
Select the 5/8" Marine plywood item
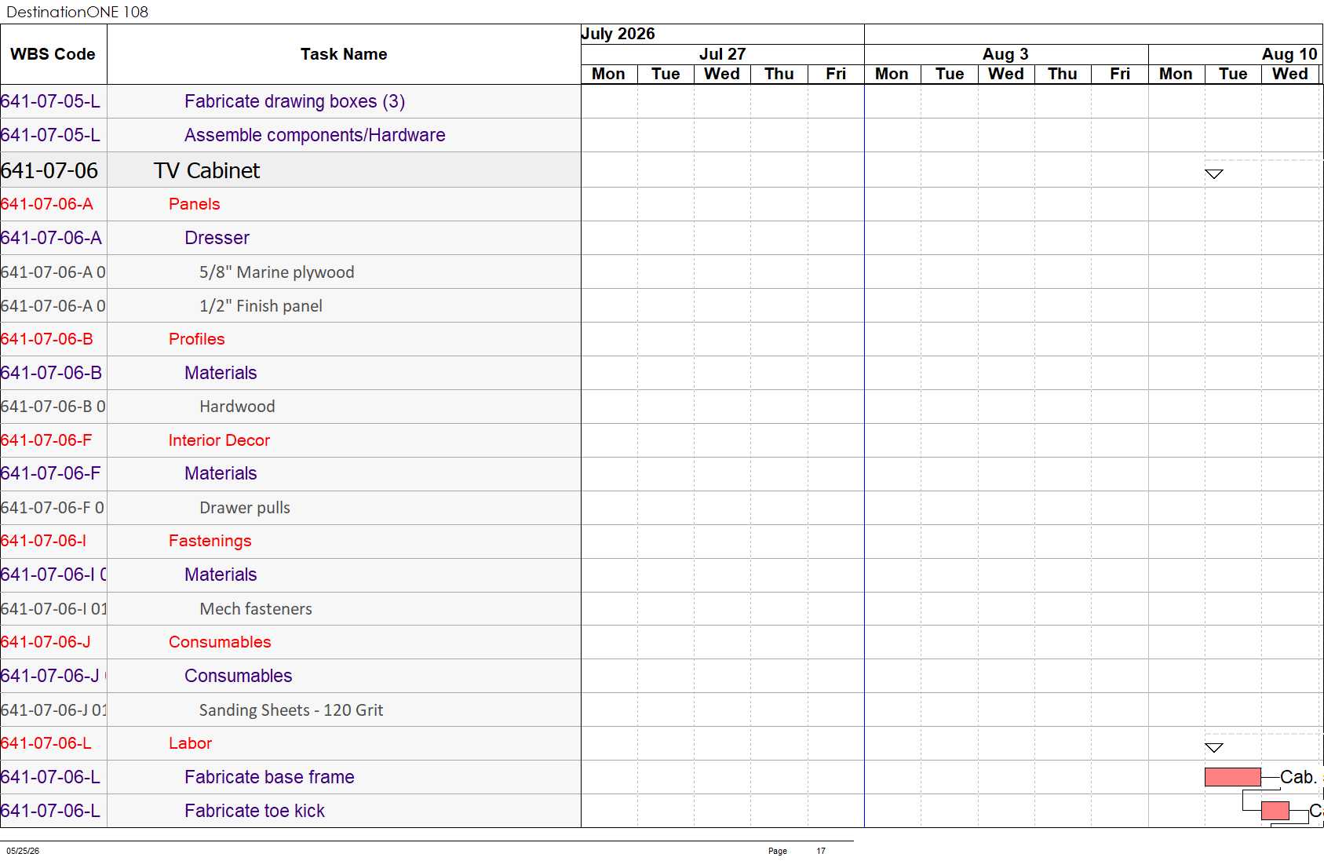276,272
